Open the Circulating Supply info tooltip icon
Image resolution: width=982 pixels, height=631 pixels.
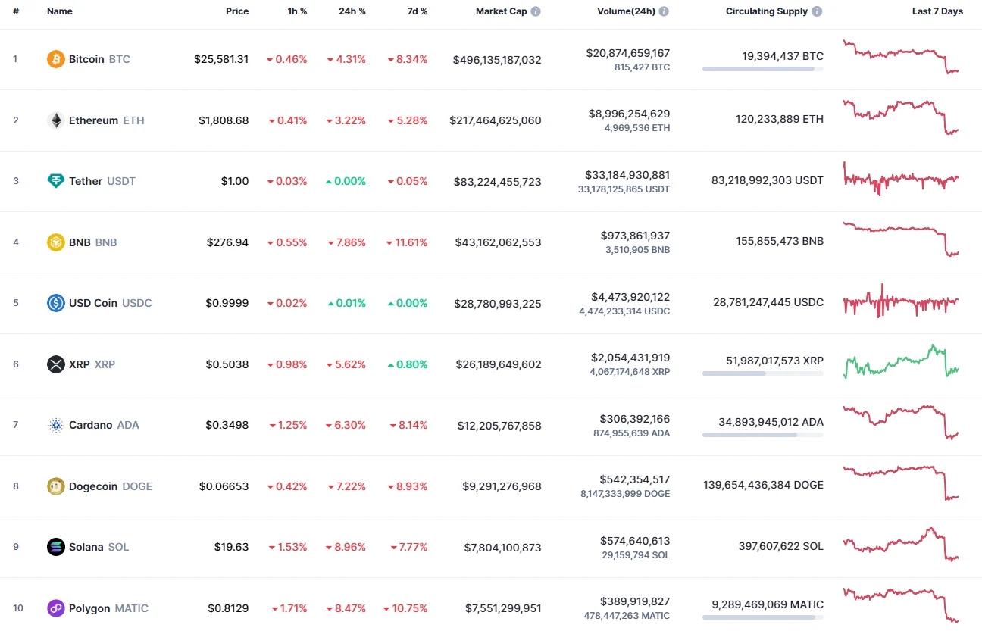pos(817,11)
